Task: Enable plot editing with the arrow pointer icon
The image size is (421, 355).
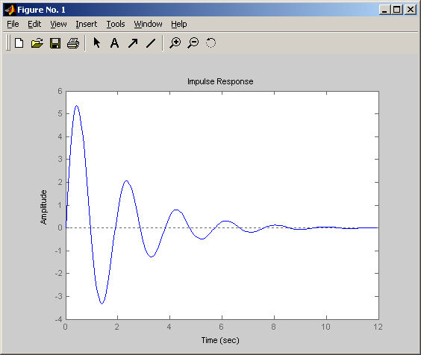Action: [x=96, y=43]
